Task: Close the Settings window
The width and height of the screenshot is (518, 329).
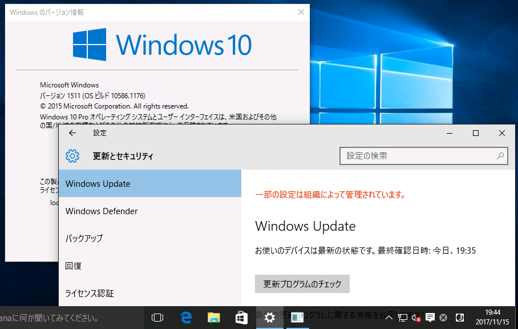Action: [502, 133]
